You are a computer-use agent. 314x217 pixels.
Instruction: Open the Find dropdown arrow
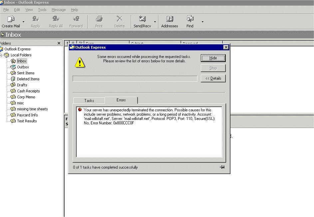(202, 22)
